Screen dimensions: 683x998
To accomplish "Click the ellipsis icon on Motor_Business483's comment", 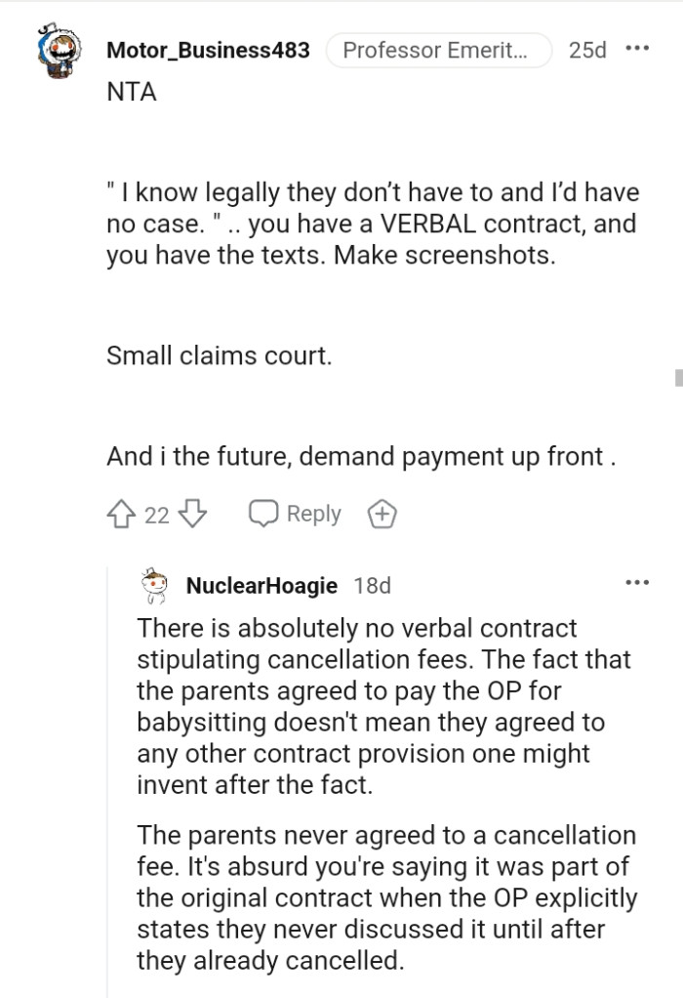I will pyautogui.click(x=639, y=47).
